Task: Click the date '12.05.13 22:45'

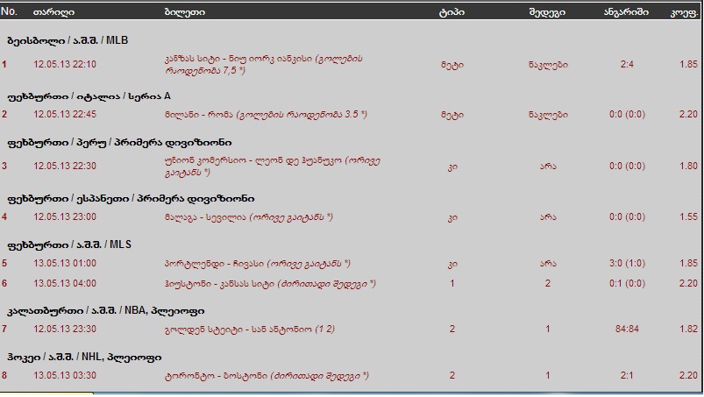Action: pos(65,114)
